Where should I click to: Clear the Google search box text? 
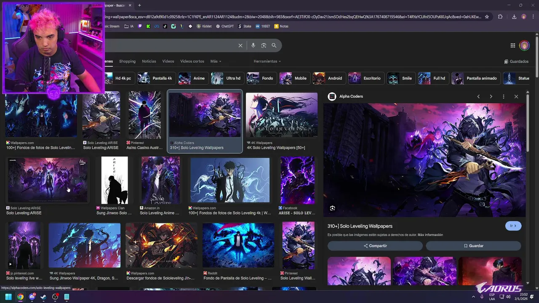(x=240, y=45)
